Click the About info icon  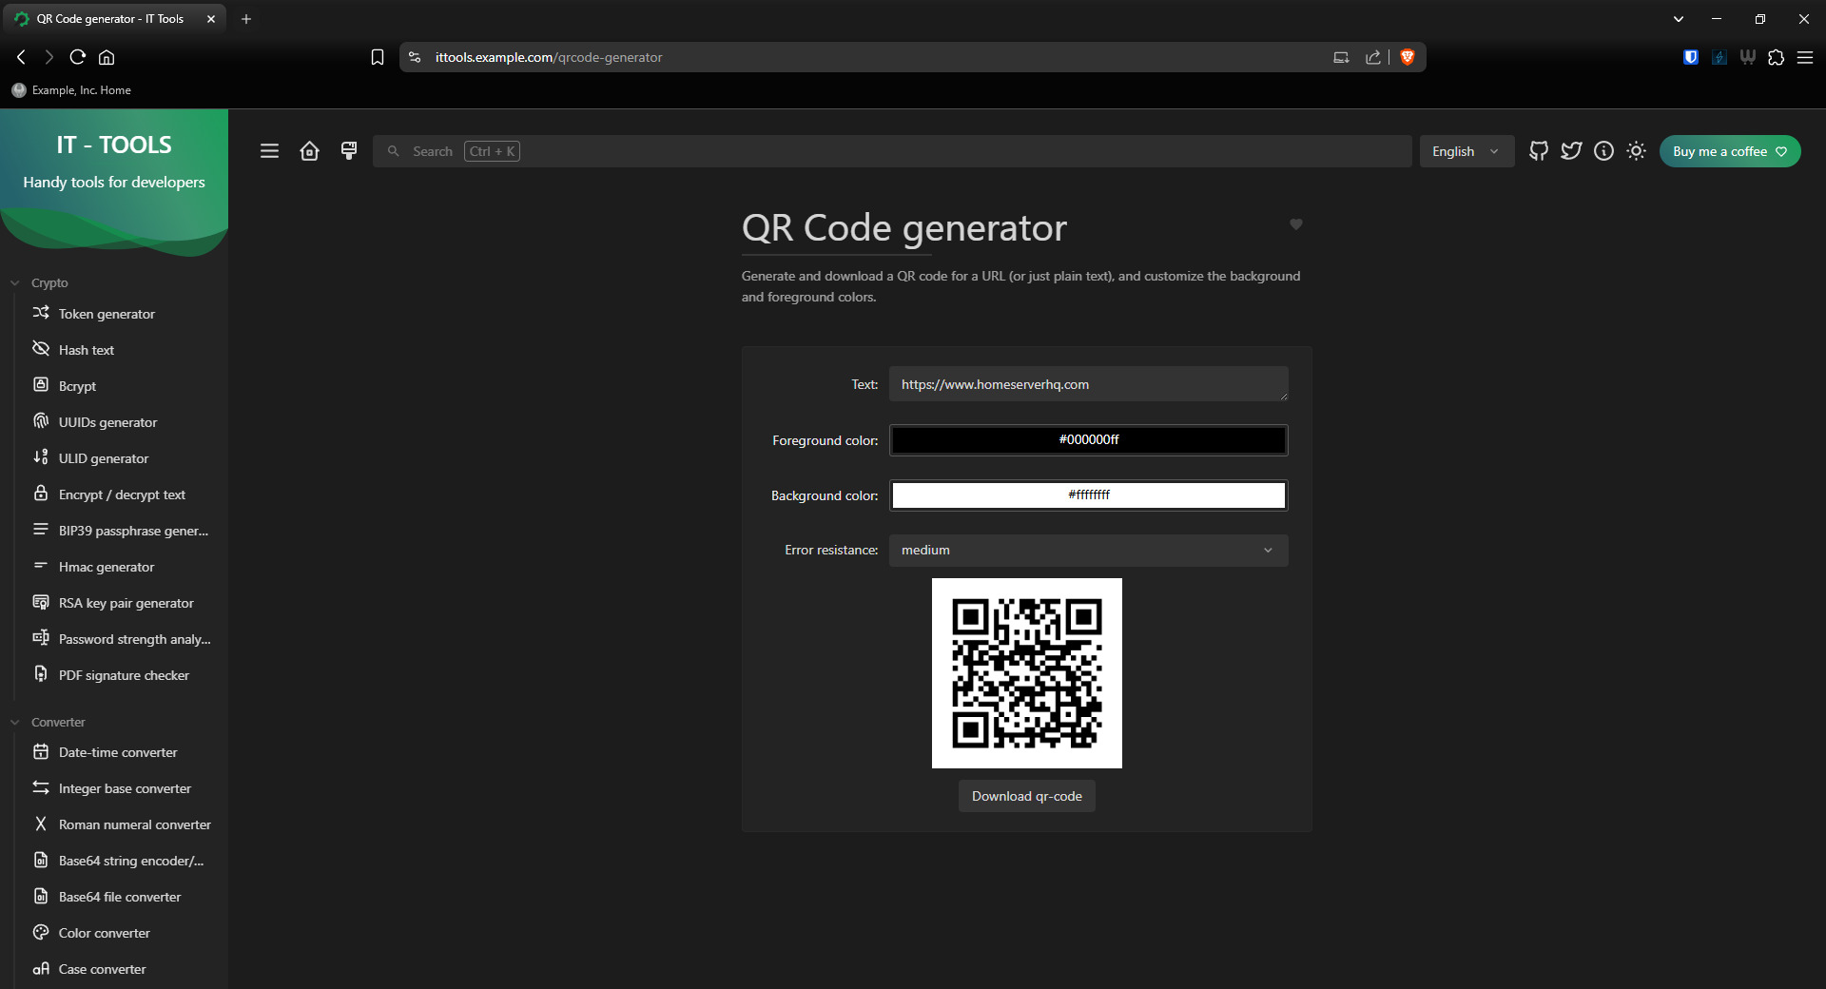click(1603, 151)
